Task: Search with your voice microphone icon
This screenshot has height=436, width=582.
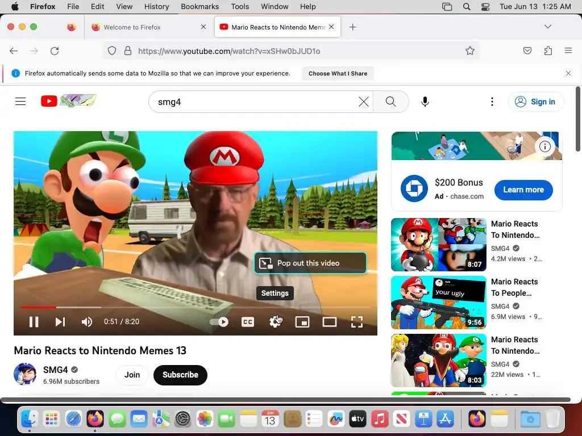Action: tap(425, 102)
